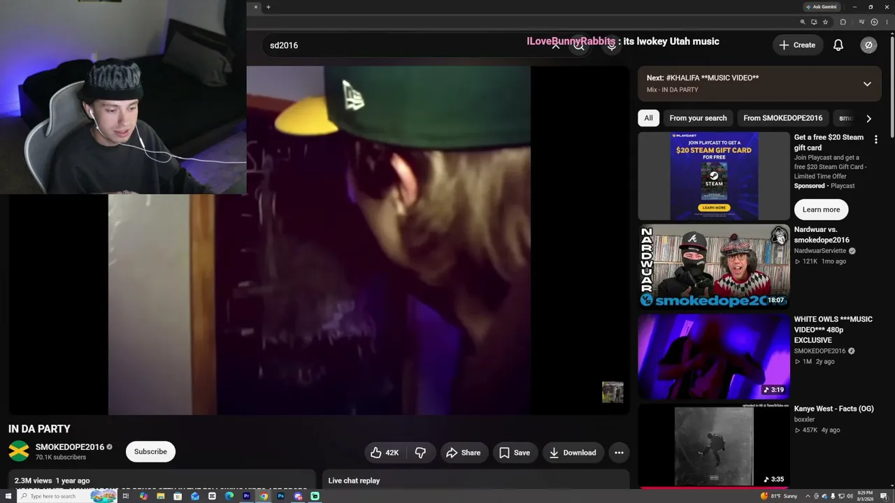This screenshot has height=503, width=895.
Task: Open Get a free $20 Steam gift card title
Action: [x=829, y=143]
